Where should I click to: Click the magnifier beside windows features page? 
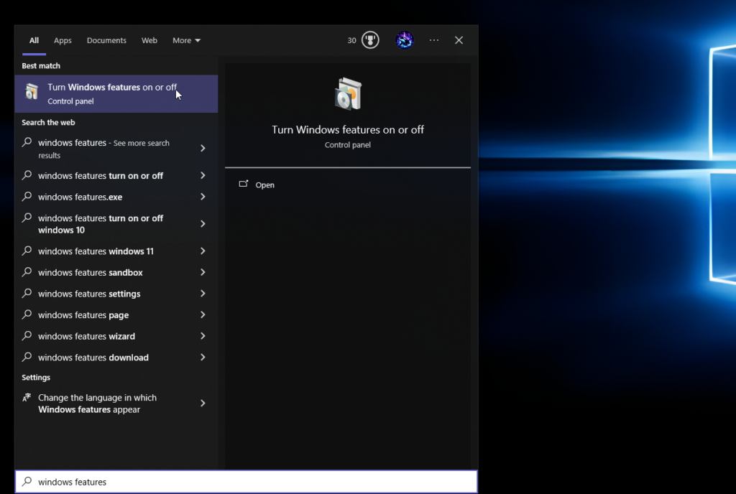point(27,314)
